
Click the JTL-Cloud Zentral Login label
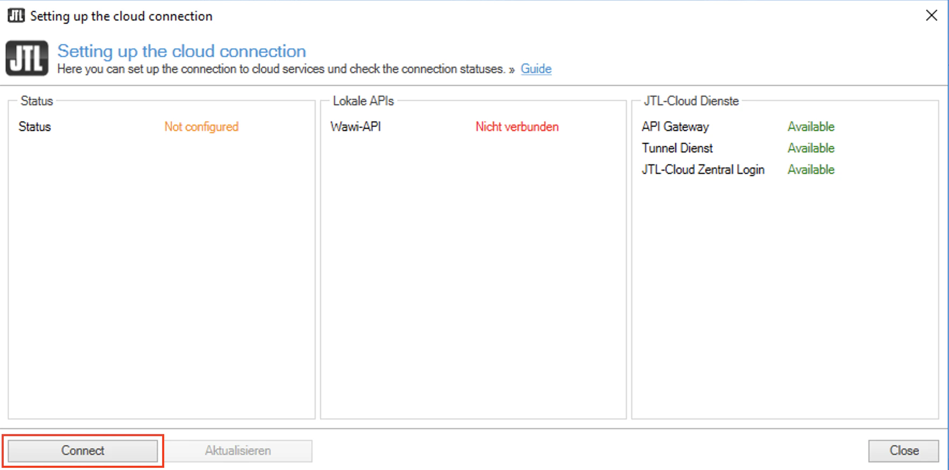click(703, 170)
